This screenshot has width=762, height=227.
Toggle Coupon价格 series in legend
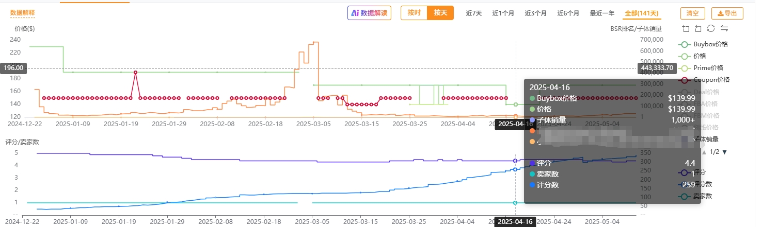(704, 80)
